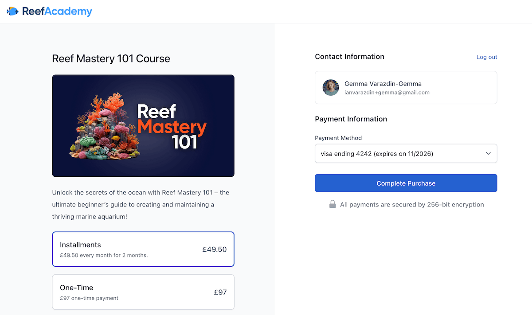Click the ReefAcademy fish logo icon
This screenshot has height=315, width=532.
pyautogui.click(x=12, y=11)
